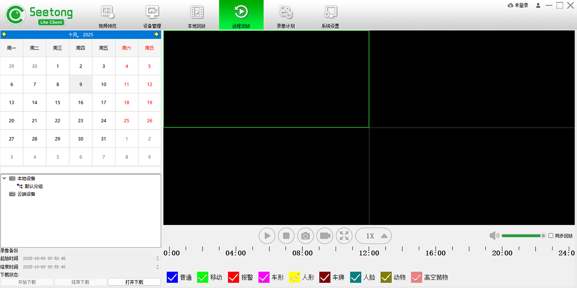The width and height of the screenshot is (577, 288).
Task: Click the 十月 2025 month header
Action: pos(81,35)
